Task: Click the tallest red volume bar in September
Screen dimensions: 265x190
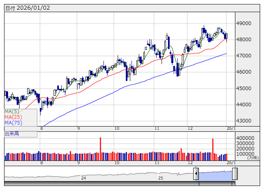Action: pos(100,149)
